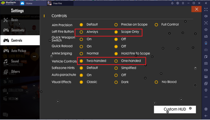Open the Auto Pickup settings section
The image size is (210, 120).
pos(18,51)
